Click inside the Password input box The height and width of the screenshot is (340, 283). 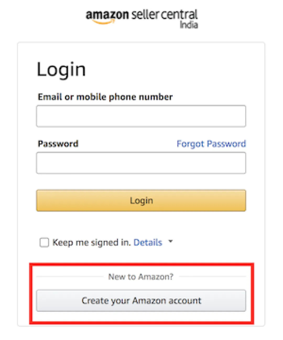(141, 163)
